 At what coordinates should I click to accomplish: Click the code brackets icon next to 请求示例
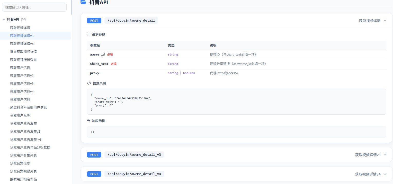(89, 83)
